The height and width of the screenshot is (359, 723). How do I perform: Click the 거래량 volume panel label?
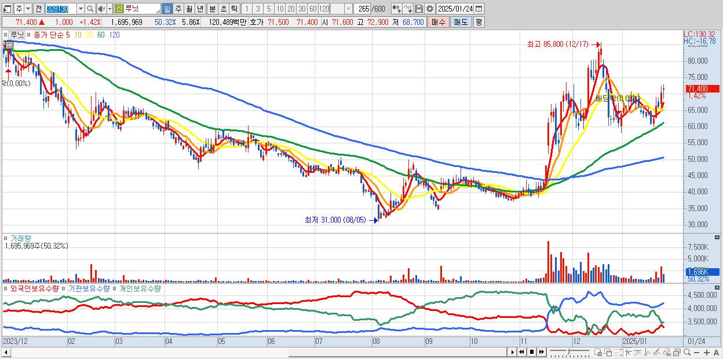tap(21, 238)
